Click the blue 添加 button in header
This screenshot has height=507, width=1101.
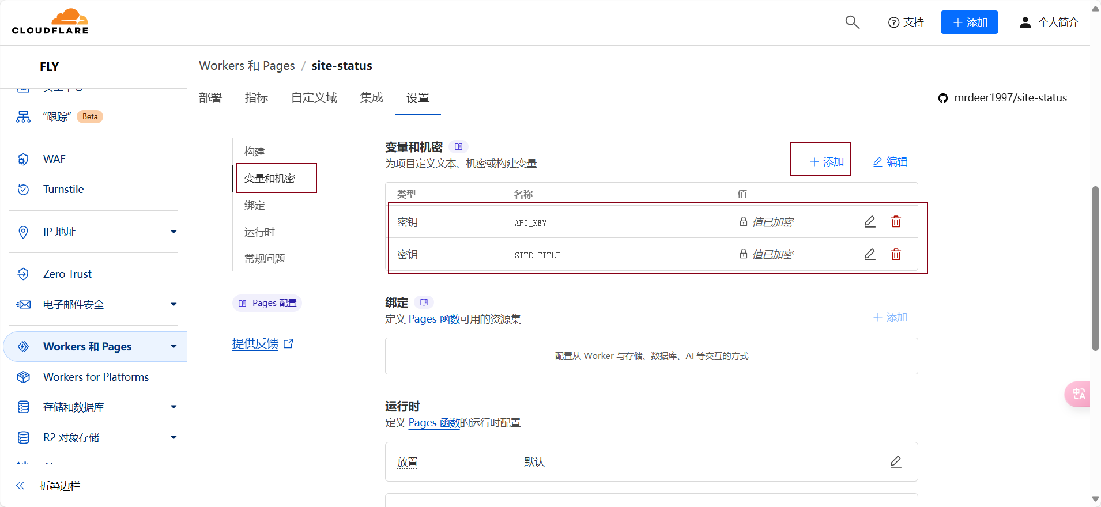click(x=969, y=22)
